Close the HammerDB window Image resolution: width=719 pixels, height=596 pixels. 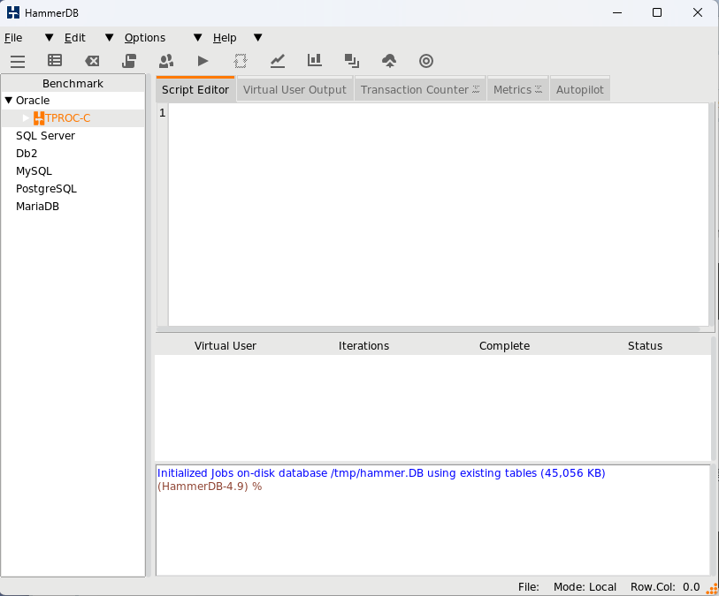click(698, 13)
